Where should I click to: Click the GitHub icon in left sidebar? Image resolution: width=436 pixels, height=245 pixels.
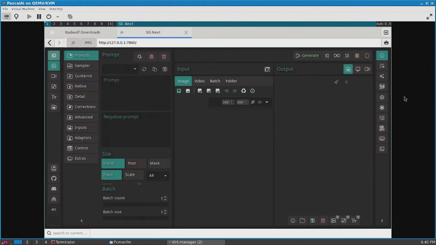[54, 178]
